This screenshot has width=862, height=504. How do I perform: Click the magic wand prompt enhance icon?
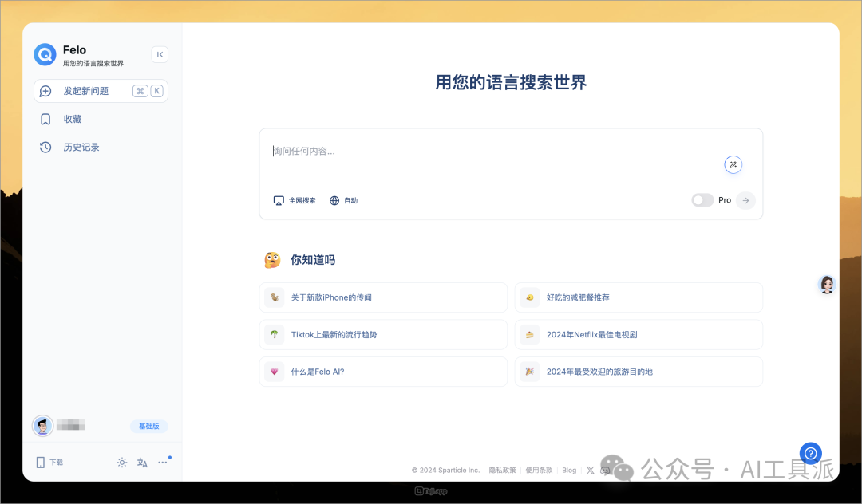(733, 165)
